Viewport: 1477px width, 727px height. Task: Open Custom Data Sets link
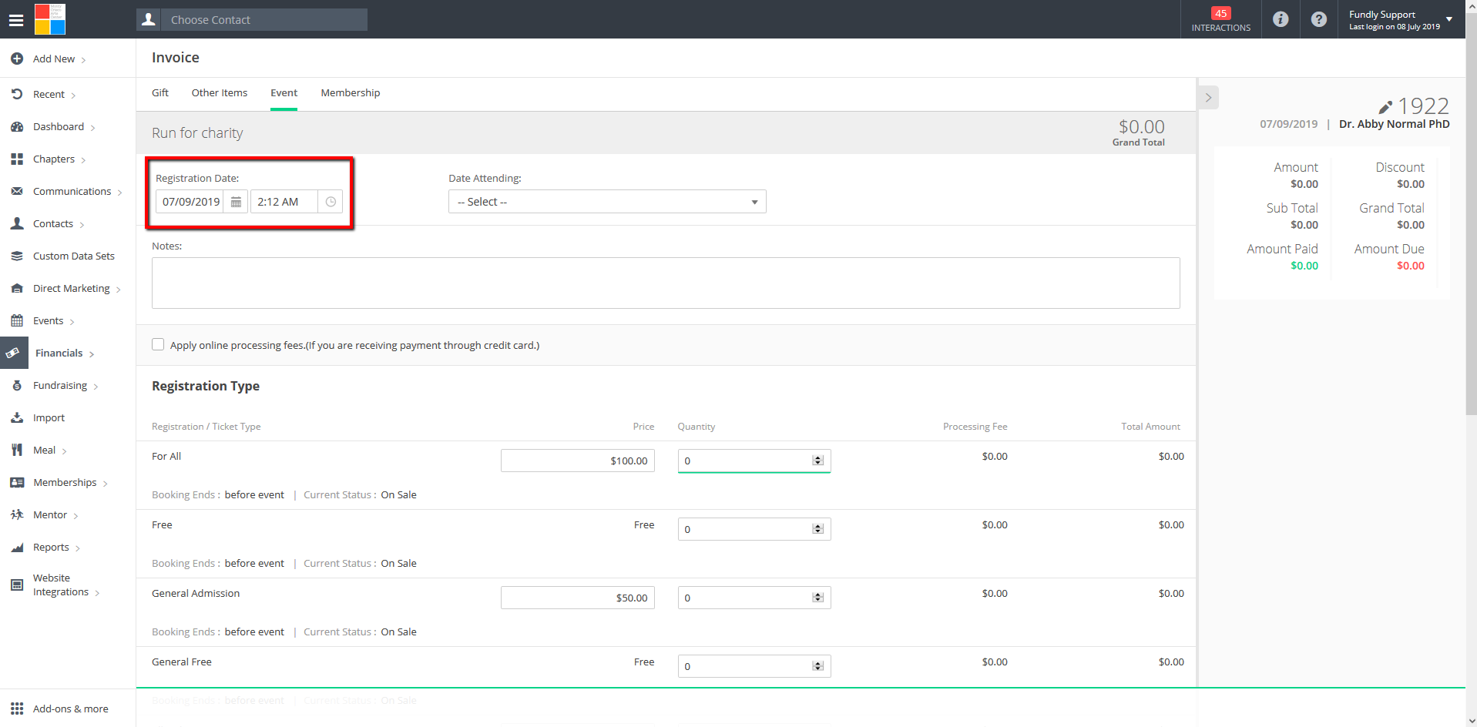(74, 256)
